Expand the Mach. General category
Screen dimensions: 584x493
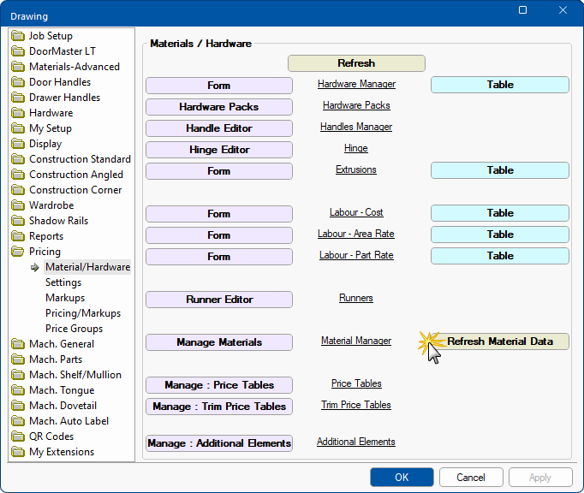(x=63, y=344)
